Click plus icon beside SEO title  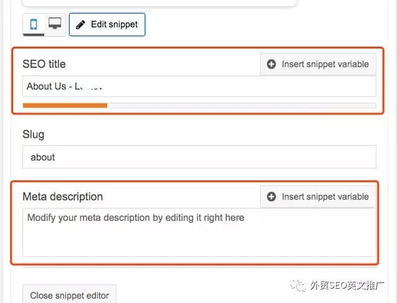[271, 64]
